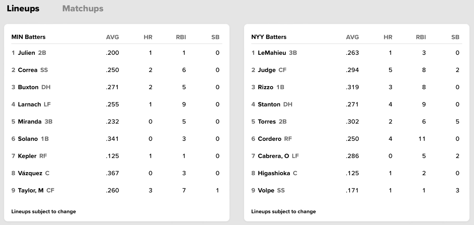Click Cabrera, O in NYY lineup
This screenshot has height=225, width=474.
click(273, 156)
